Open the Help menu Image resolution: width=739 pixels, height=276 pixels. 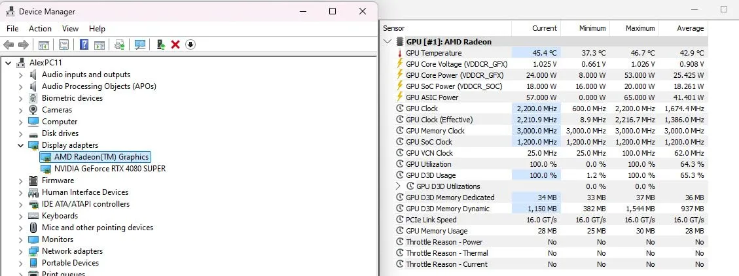(x=97, y=29)
